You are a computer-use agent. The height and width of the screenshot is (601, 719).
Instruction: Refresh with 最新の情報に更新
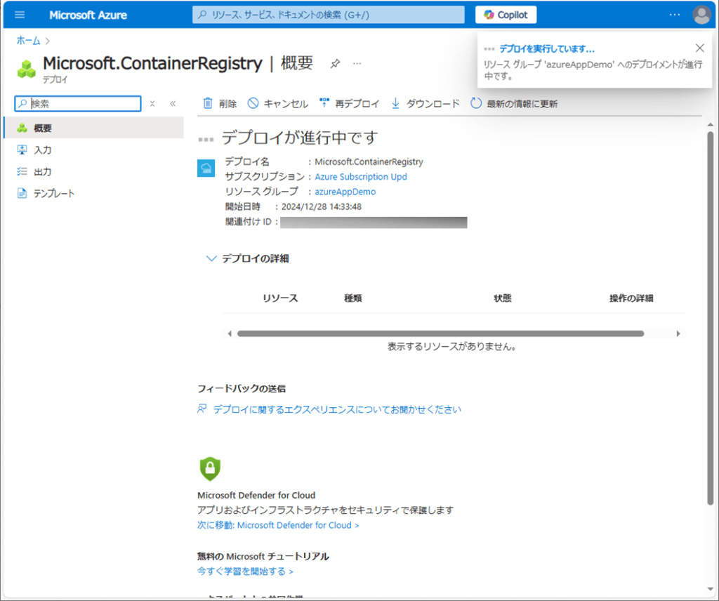pos(514,104)
